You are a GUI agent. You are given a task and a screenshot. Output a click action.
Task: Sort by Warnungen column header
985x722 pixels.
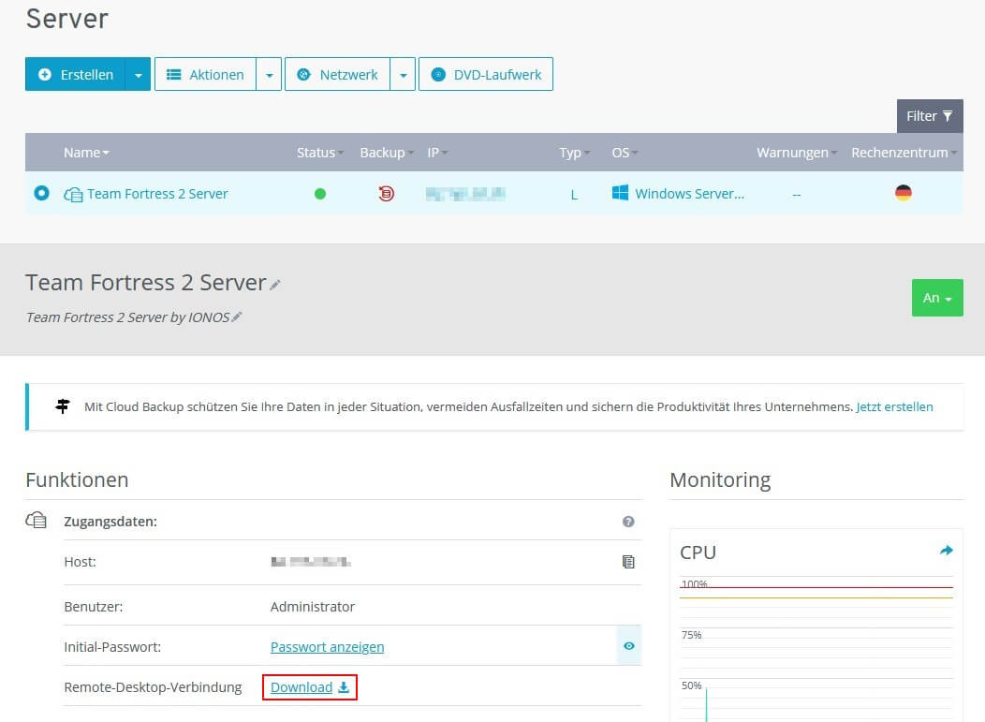(x=796, y=153)
